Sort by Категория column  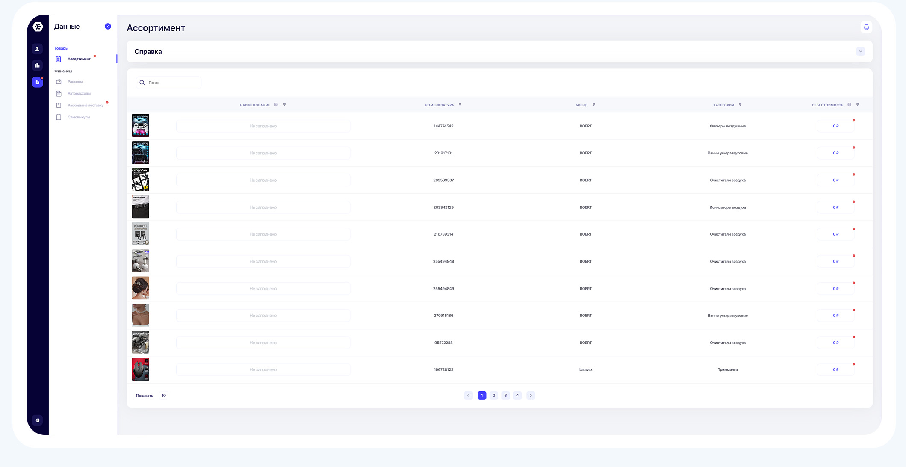click(740, 104)
